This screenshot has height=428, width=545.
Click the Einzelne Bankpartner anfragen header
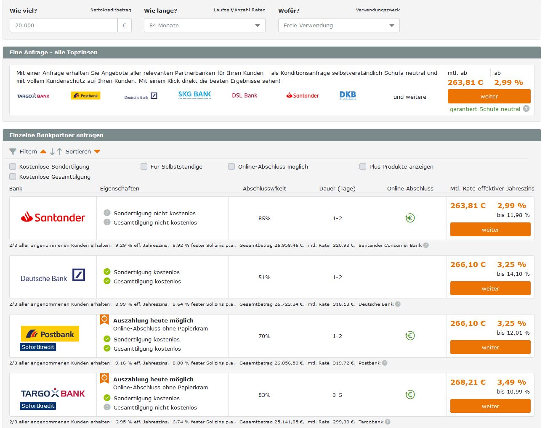click(272, 135)
